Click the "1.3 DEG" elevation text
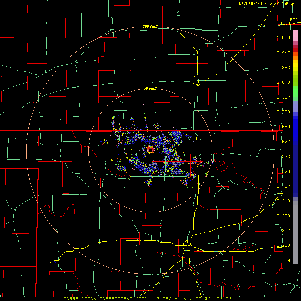Screen dimensions: 301x301 (162, 299)
